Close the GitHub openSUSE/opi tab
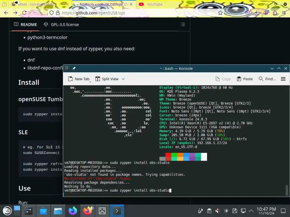 [x=131, y=4]
